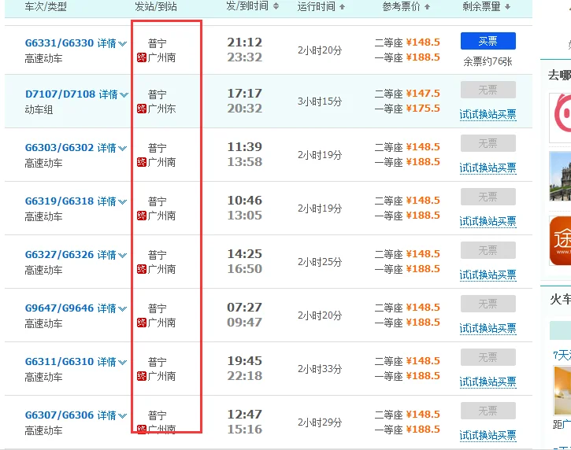Click 无票 button in G9647 row
Viewport: 571px width, 450px height.
pos(488,304)
